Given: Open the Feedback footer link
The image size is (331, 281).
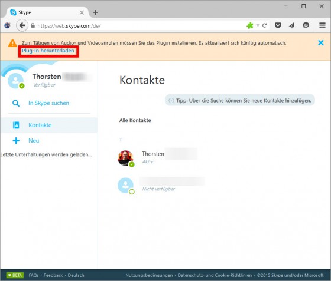Looking at the screenshot, I should (x=53, y=275).
